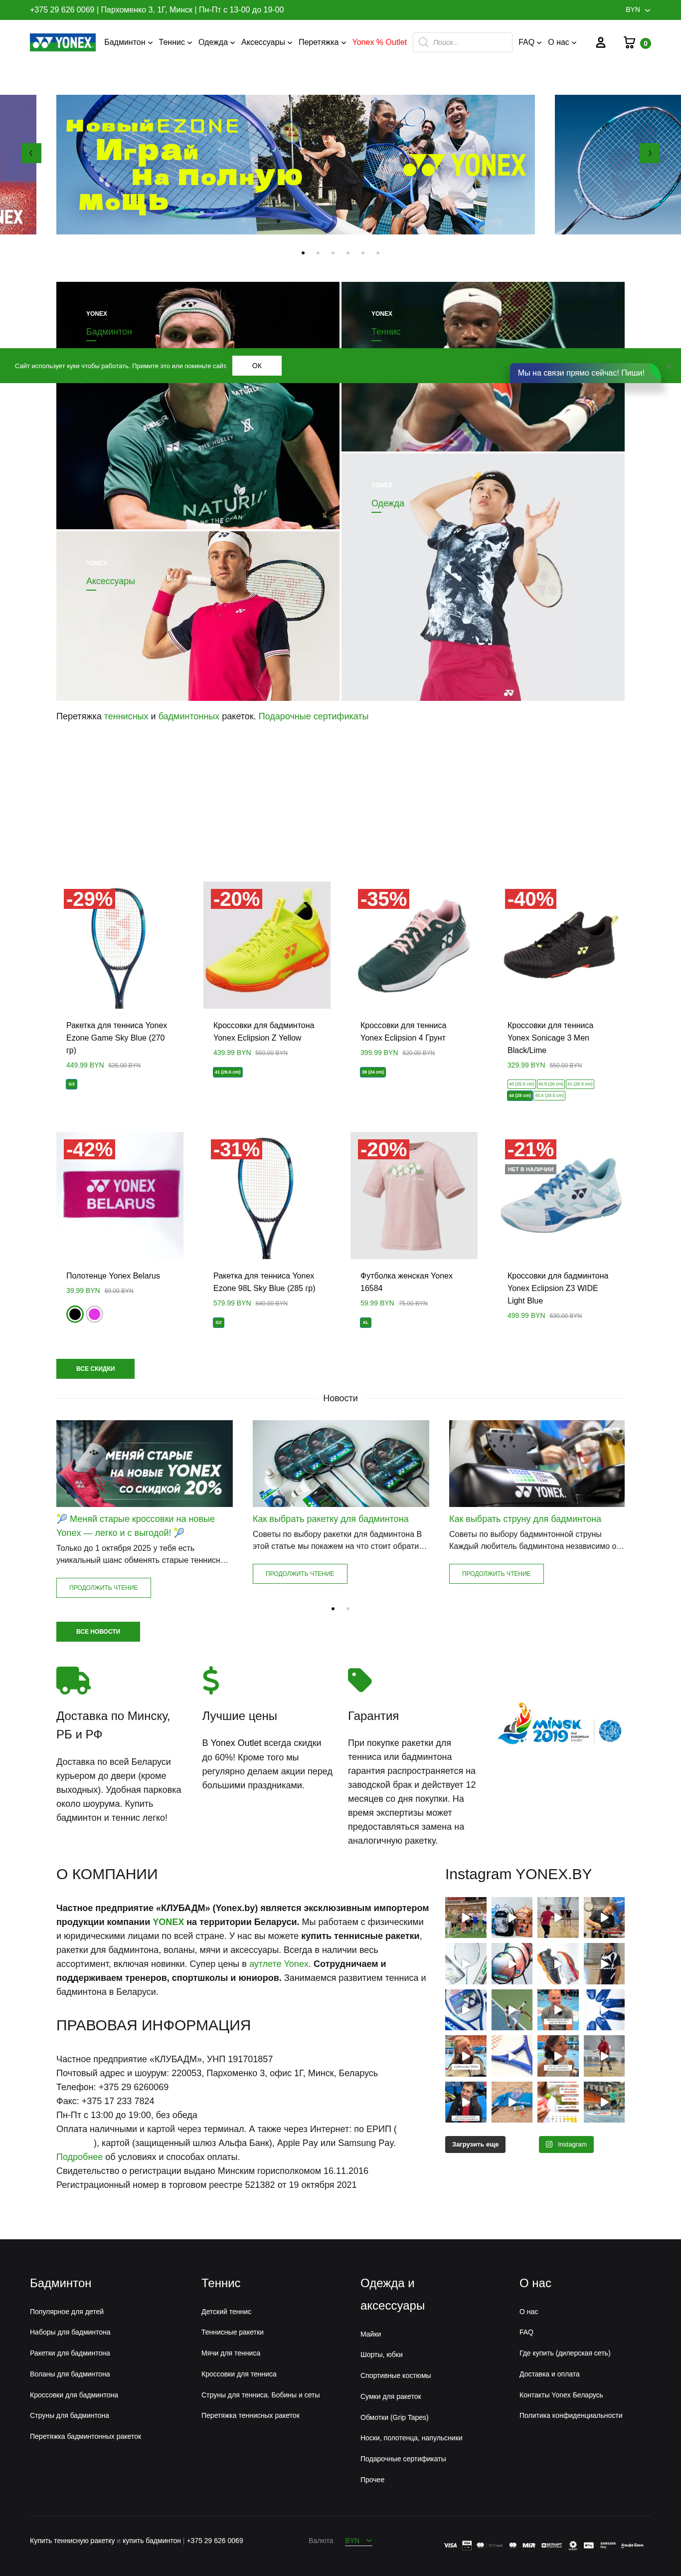Select magenta color swatch for towel
681x2576 pixels.
tap(95, 1314)
